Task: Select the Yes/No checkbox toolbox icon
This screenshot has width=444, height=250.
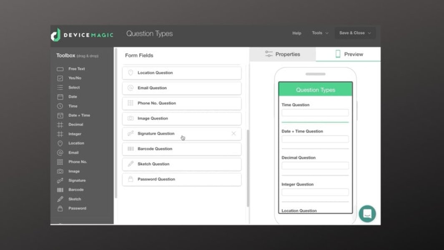Action: pos(60,78)
